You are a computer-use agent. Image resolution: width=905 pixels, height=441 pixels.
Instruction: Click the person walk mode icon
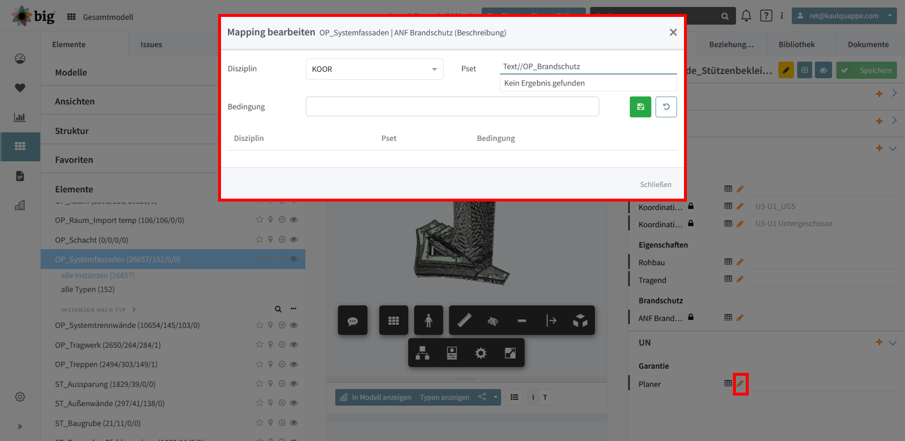click(429, 320)
